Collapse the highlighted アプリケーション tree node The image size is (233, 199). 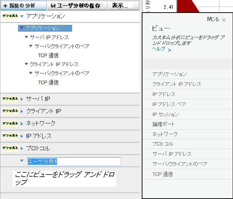pyautogui.click(x=22, y=28)
